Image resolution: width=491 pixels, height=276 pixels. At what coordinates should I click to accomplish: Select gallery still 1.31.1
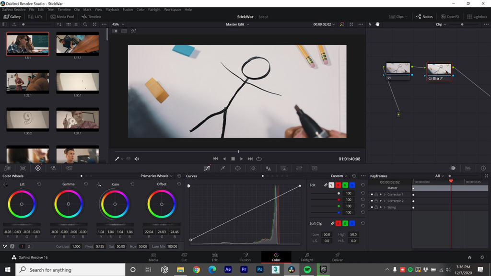point(78,119)
